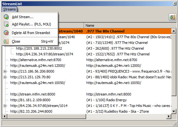Open the Streams menu
This screenshot has height=127, width=178.
[10, 9]
